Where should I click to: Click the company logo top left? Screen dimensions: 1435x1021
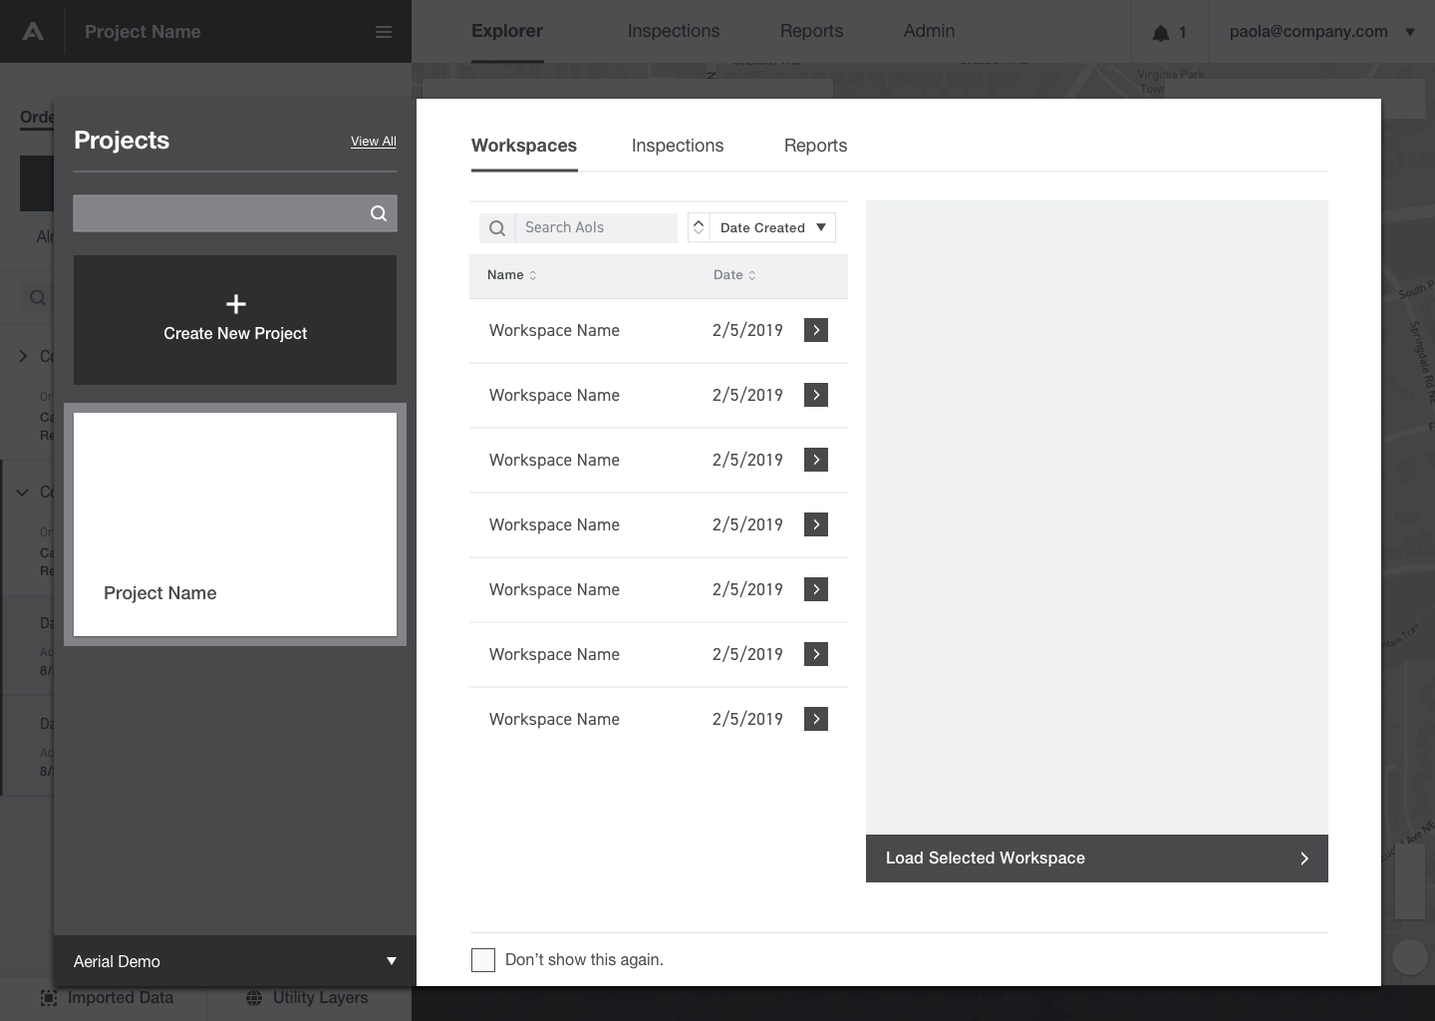pyautogui.click(x=31, y=31)
